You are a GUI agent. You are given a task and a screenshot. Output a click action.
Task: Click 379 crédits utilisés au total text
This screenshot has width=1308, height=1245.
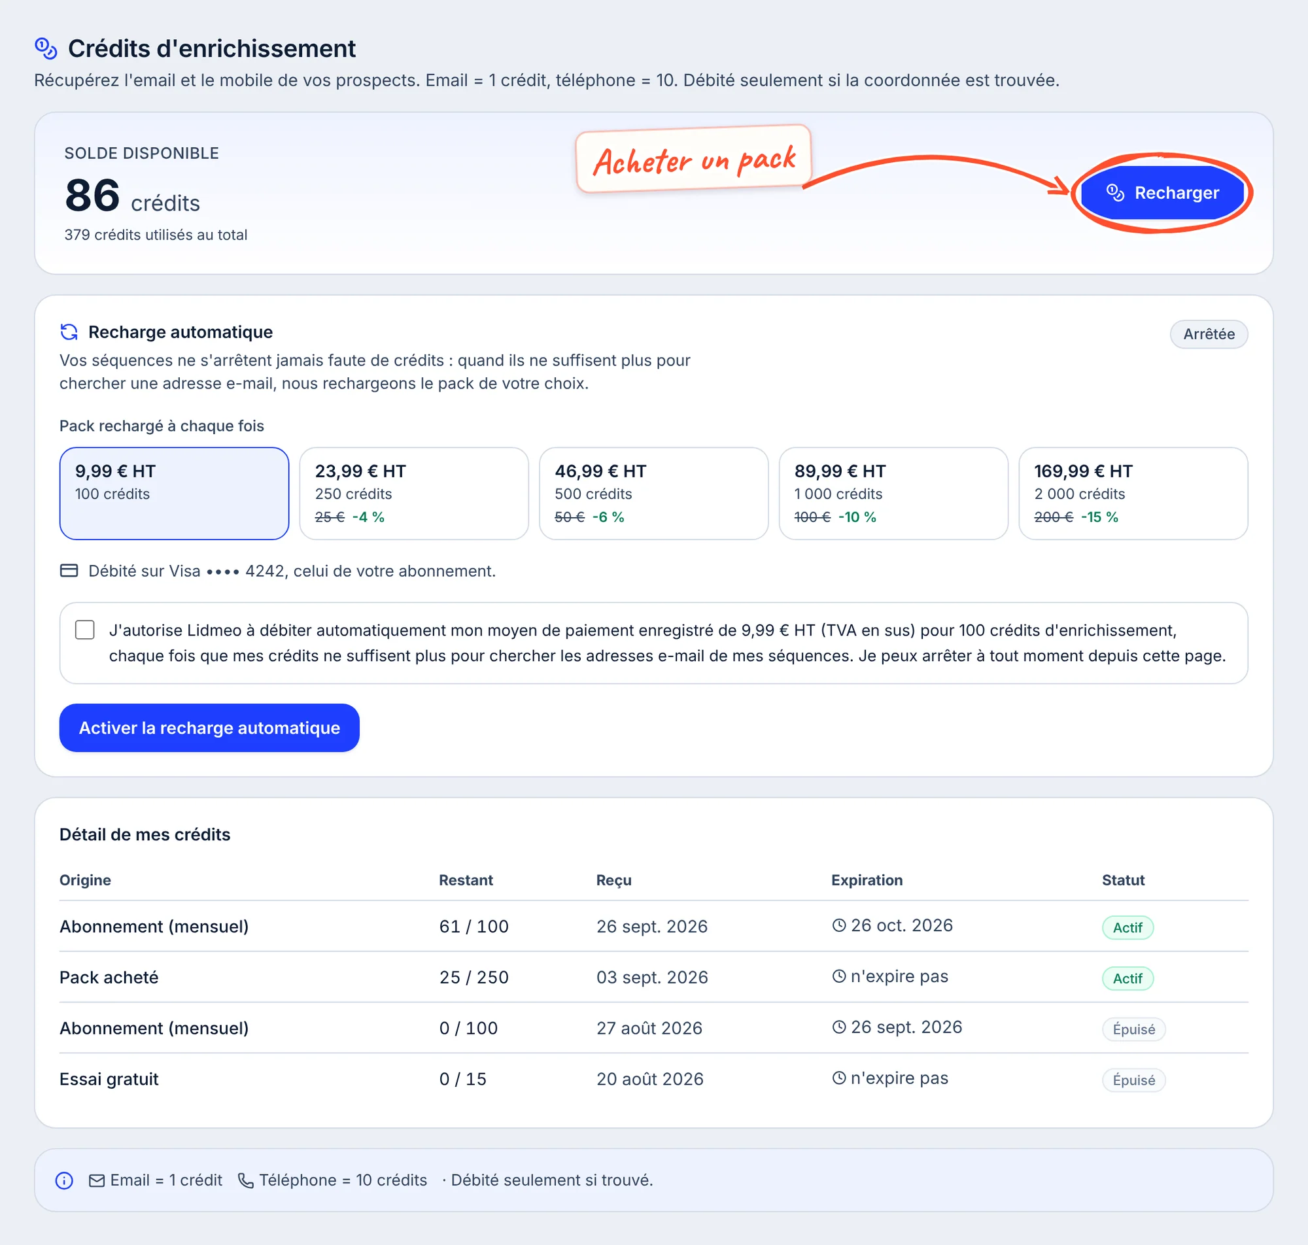(155, 235)
